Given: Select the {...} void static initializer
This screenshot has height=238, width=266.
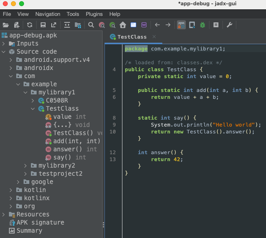Looking at the screenshot, I should [68, 125].
